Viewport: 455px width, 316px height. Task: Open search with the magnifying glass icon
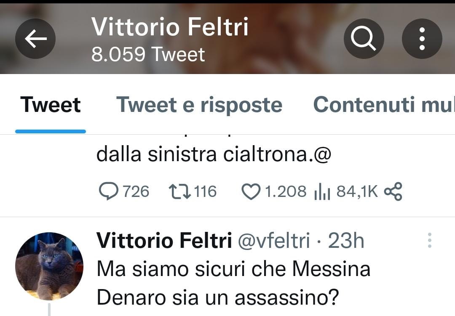(364, 38)
